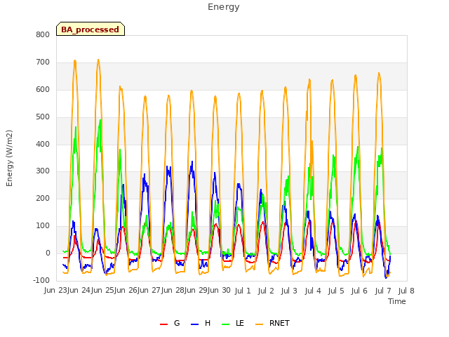Select the LE legend label
This screenshot has width=449, height=337.
(240, 323)
